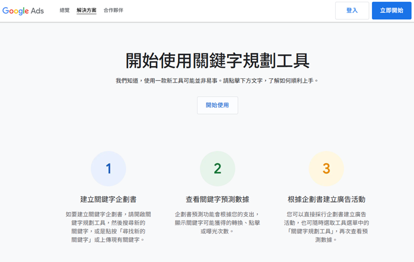Click the title 查看關鍵字預測數據
The image size is (414, 262).
pyautogui.click(x=217, y=200)
